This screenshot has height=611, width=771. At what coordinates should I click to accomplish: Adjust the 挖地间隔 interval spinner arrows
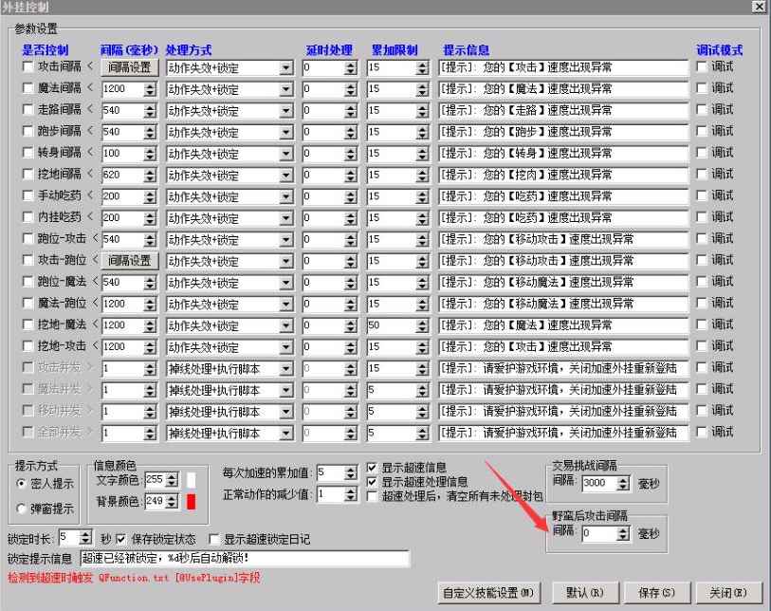150,176
